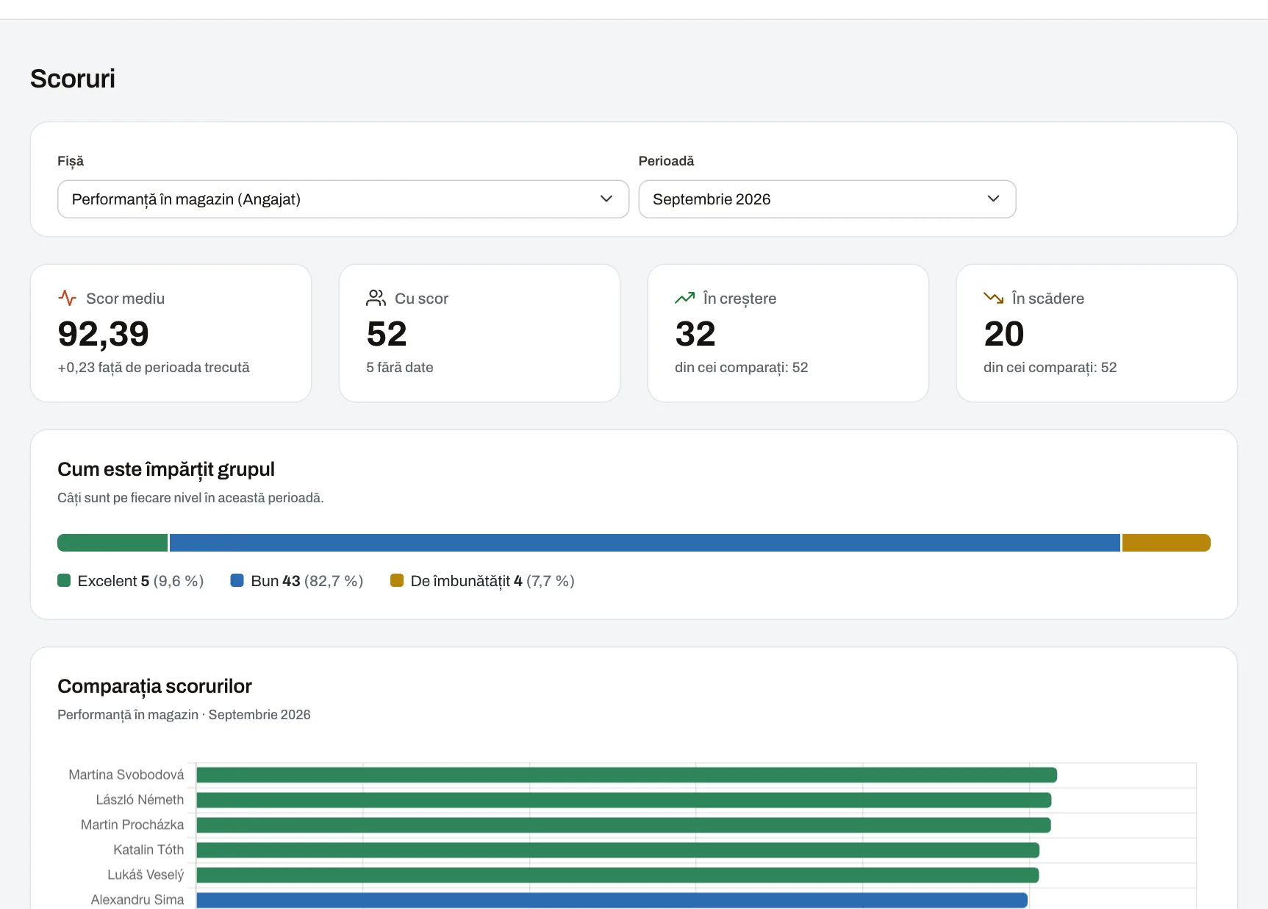Click Alexandru Sima's blue score bar
1268x909 pixels.
[x=612, y=899]
